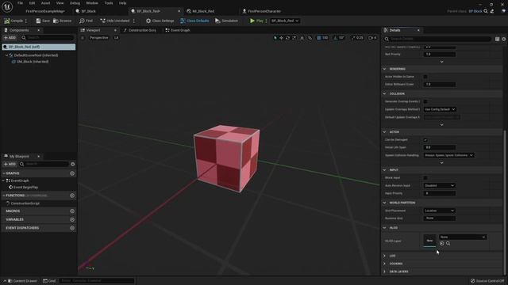The height and width of the screenshot is (285, 508).
Task: Switch to the FirstPersonCharacter tab
Action: click(264, 11)
